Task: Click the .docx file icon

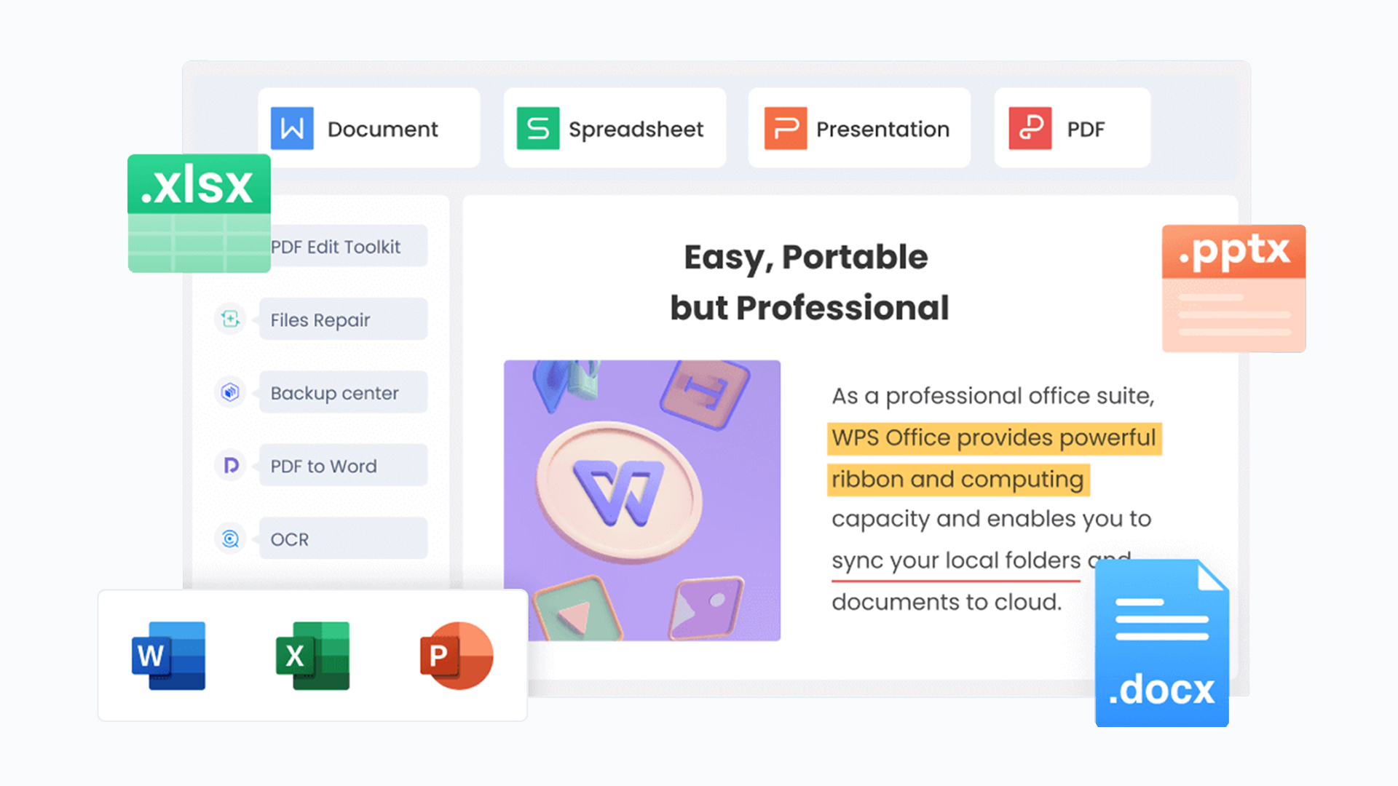Action: pos(1161,643)
